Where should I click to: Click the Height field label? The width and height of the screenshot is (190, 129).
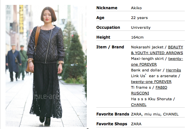coord(103,37)
